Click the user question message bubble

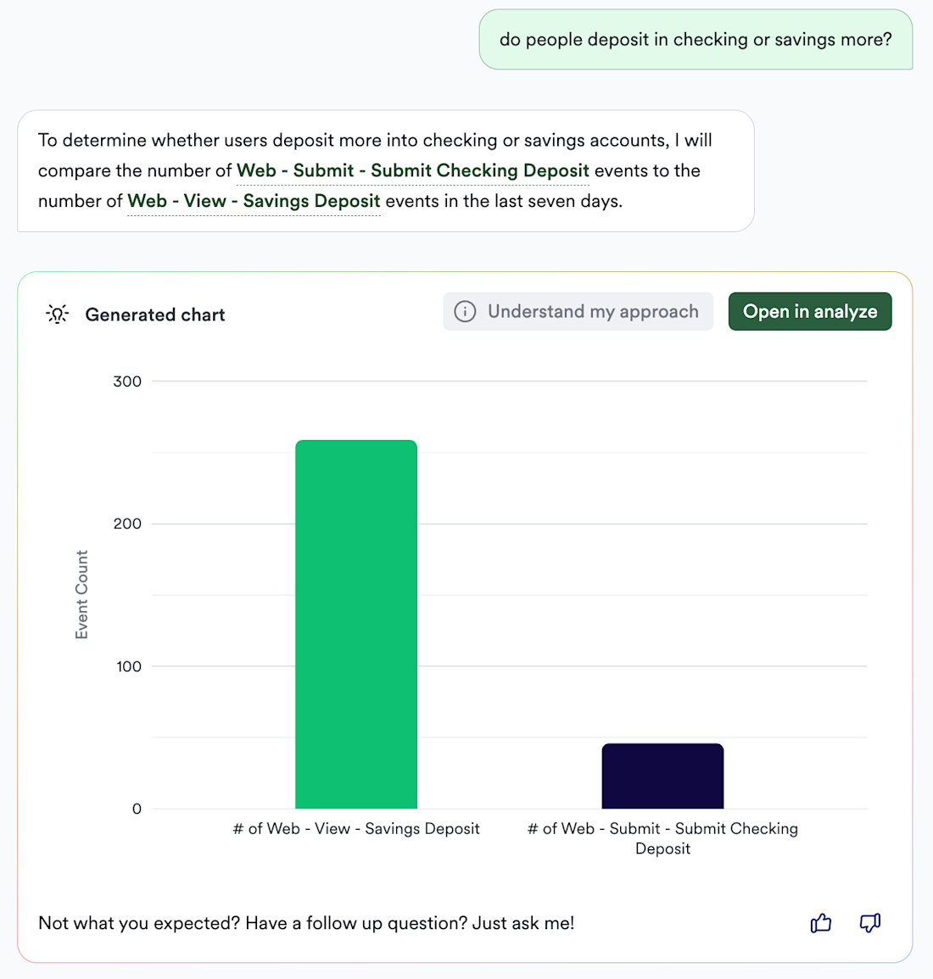[x=696, y=40]
